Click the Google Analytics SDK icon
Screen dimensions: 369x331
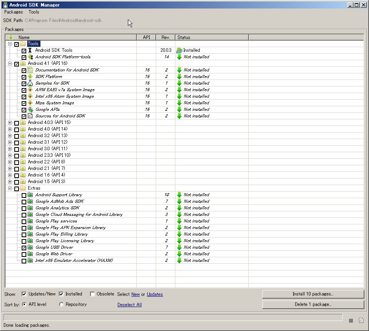pyautogui.click(x=30, y=208)
